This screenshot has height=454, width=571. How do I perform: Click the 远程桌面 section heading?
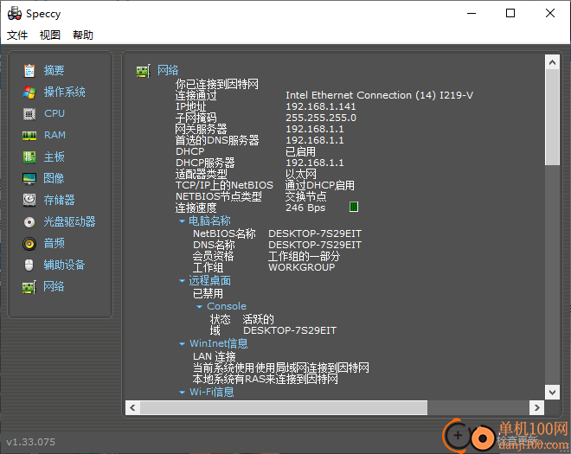209,281
